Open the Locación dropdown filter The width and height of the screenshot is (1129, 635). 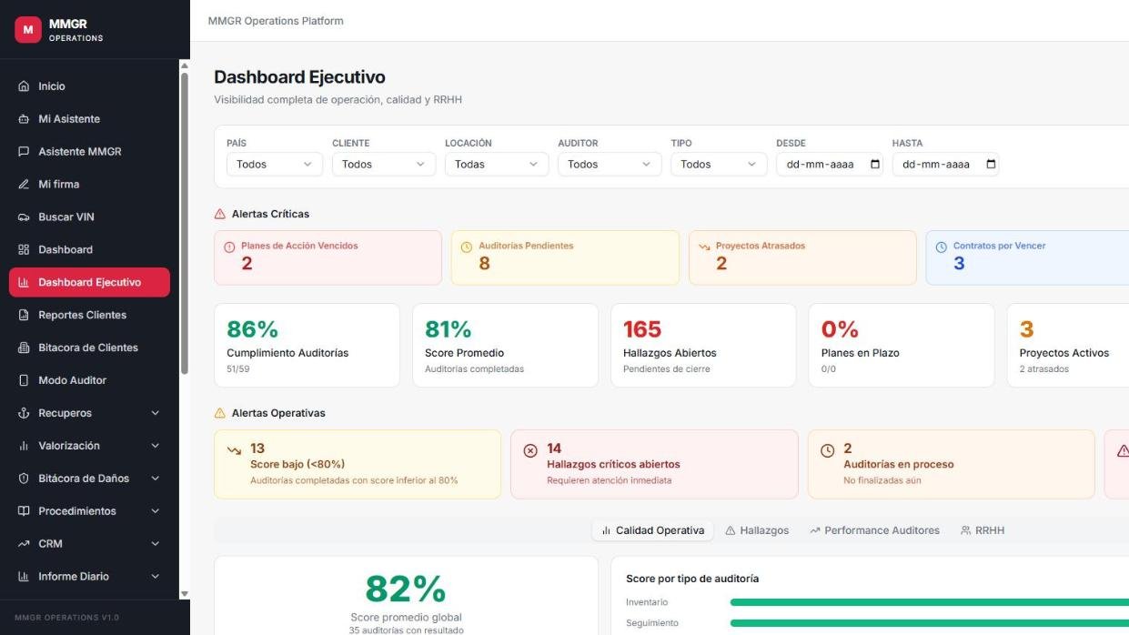tap(497, 165)
